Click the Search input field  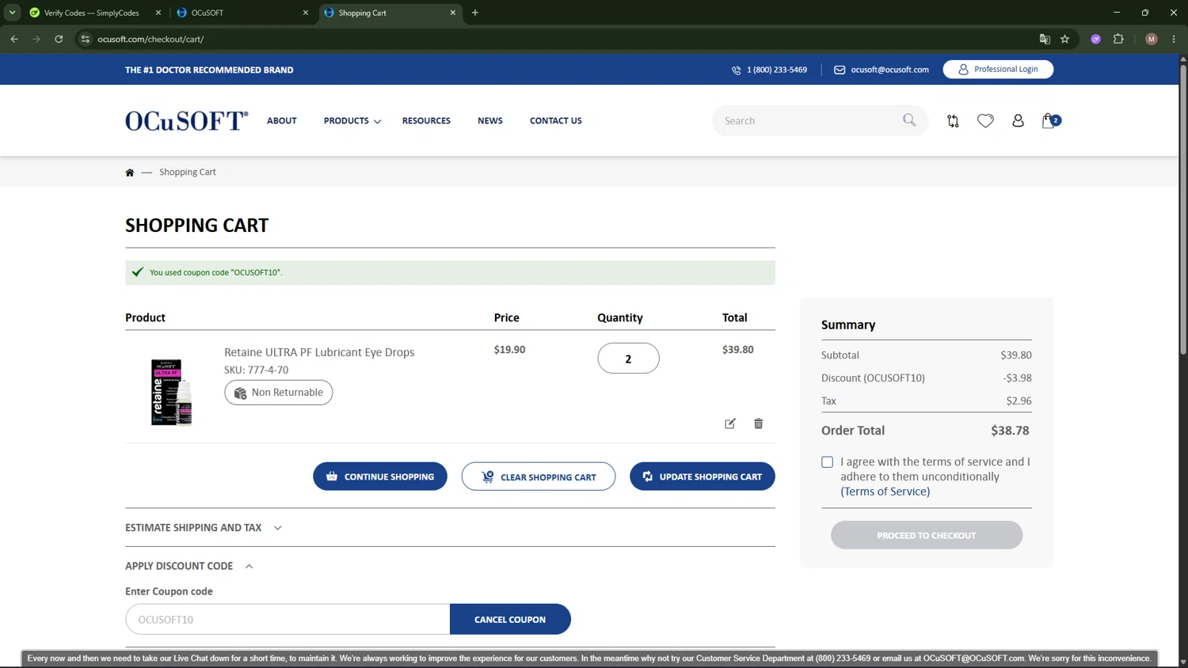(x=808, y=120)
